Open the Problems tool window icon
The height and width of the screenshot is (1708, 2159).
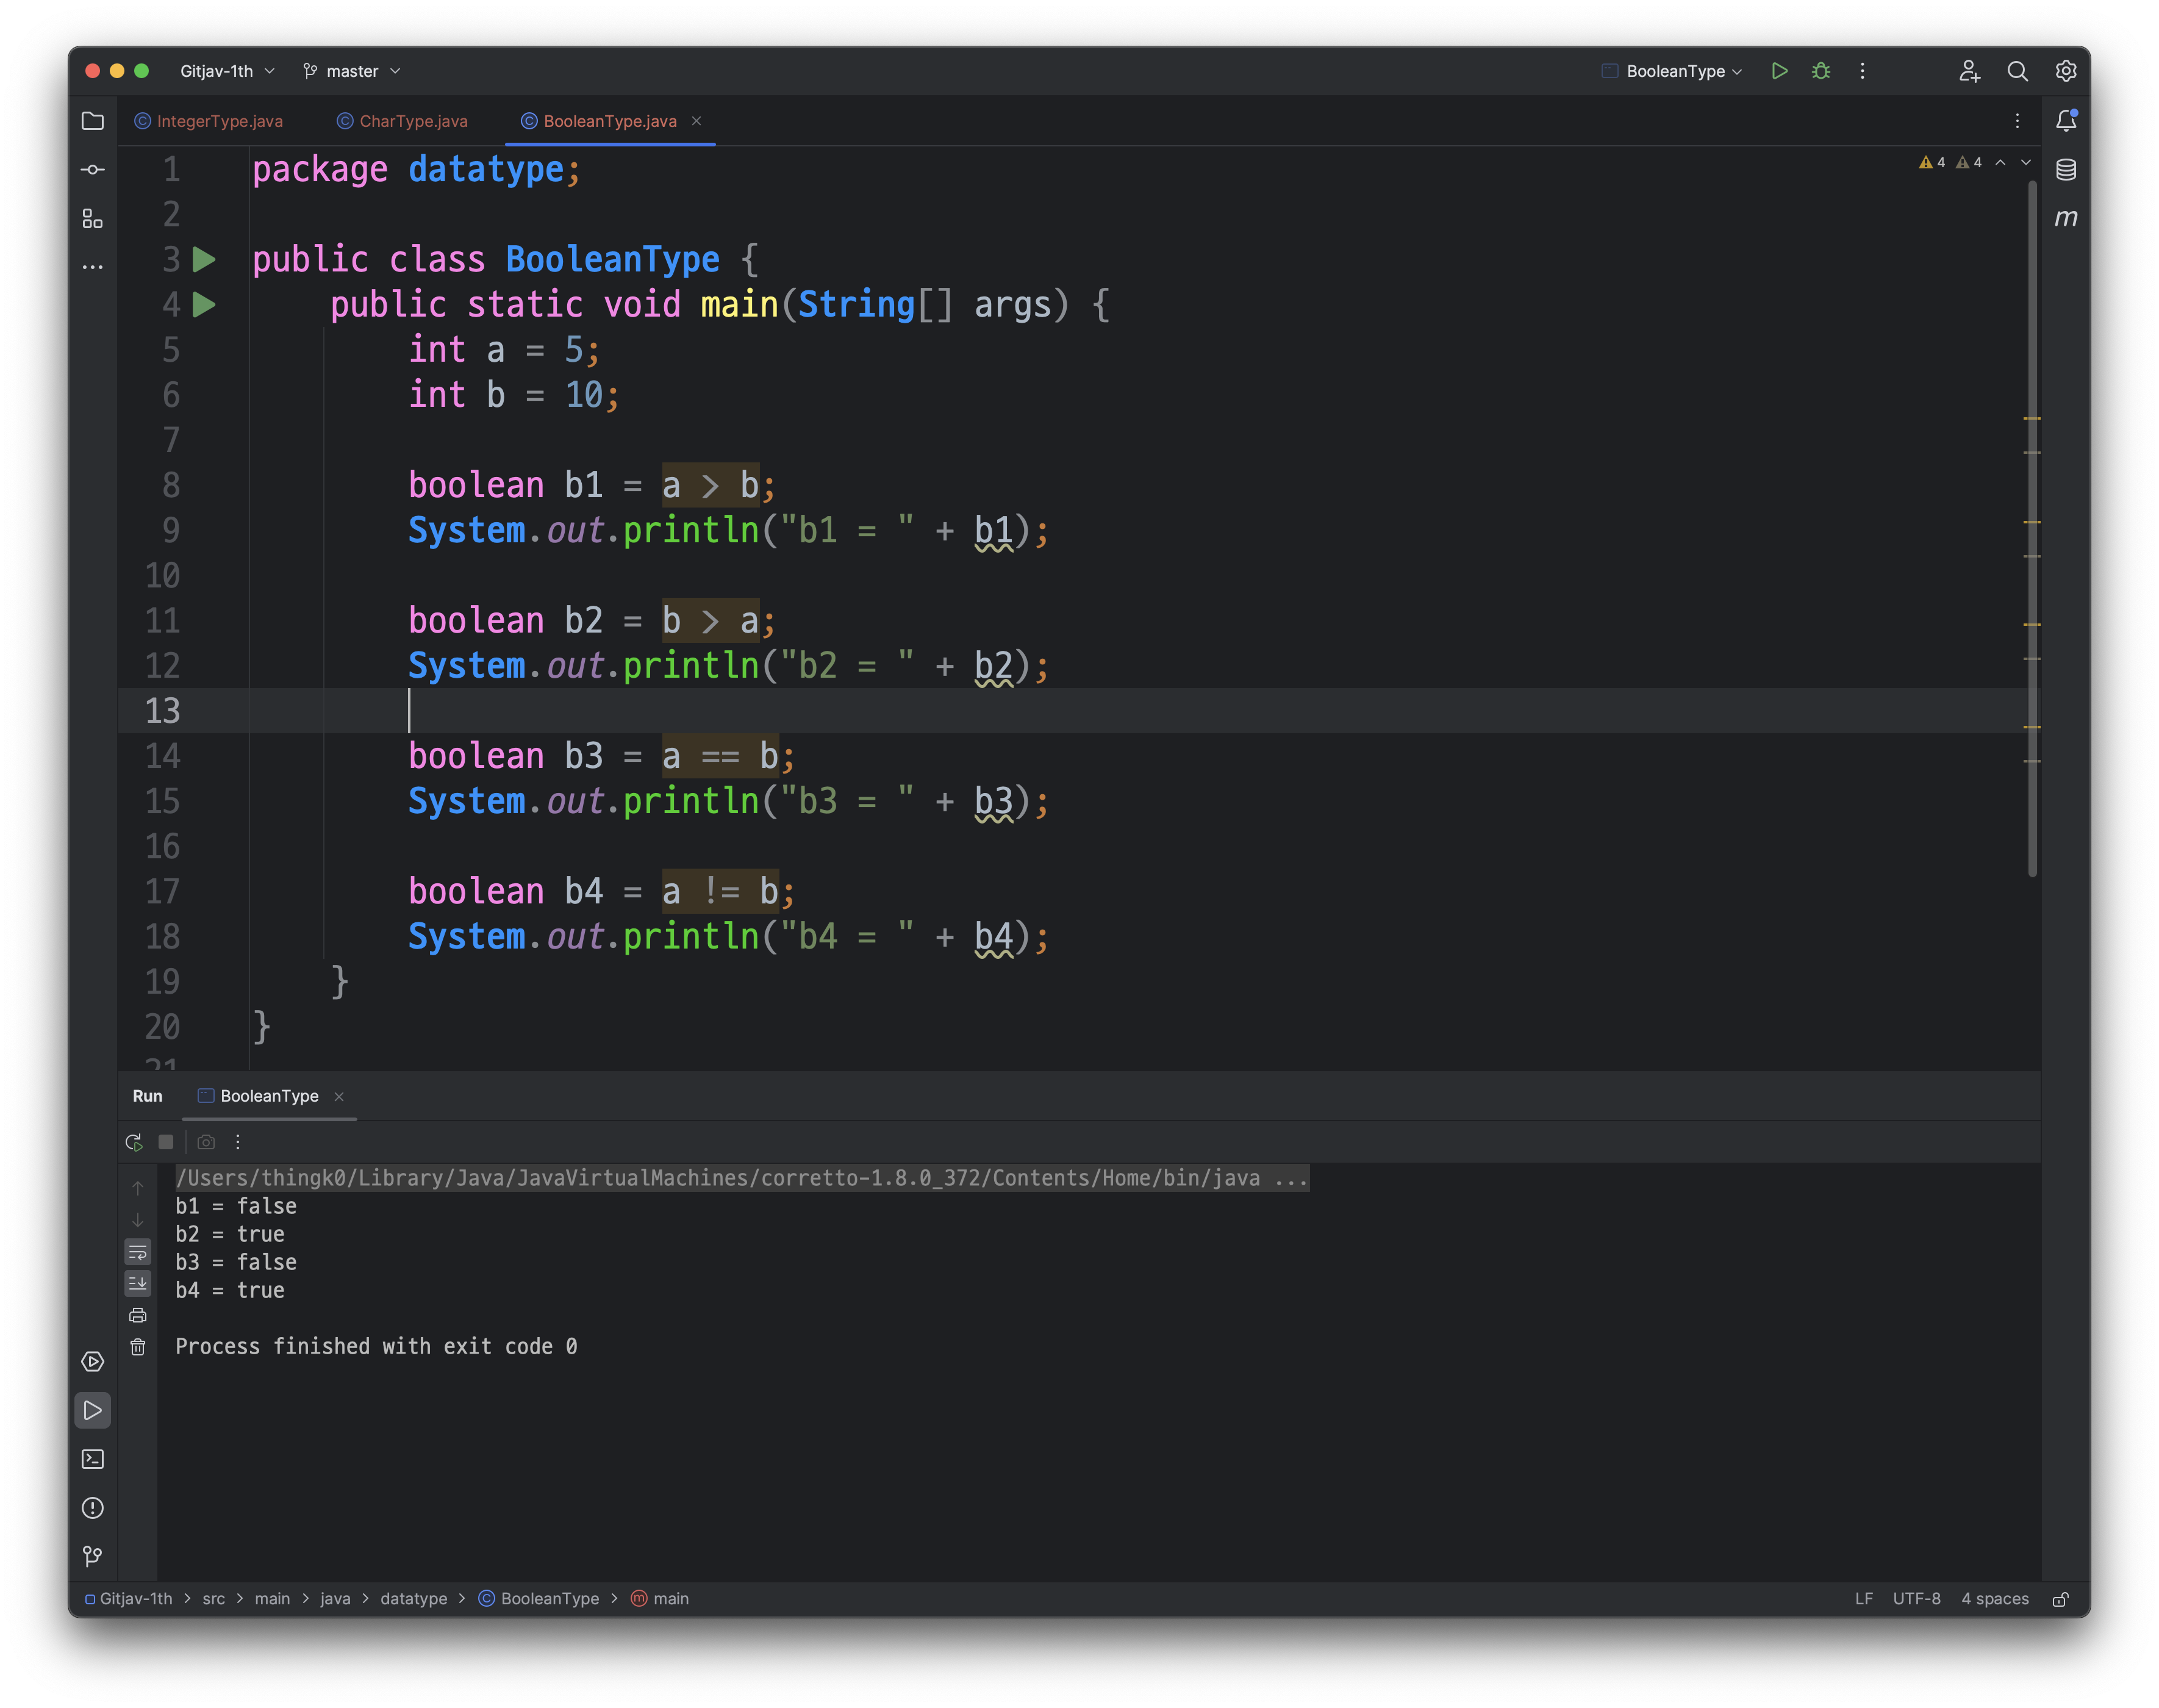92,1508
